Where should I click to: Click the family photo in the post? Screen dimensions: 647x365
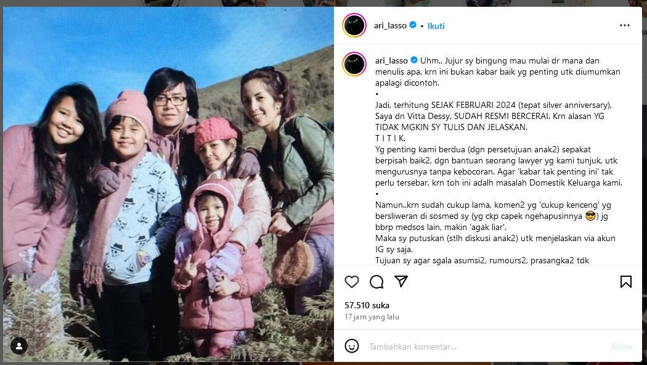168,184
